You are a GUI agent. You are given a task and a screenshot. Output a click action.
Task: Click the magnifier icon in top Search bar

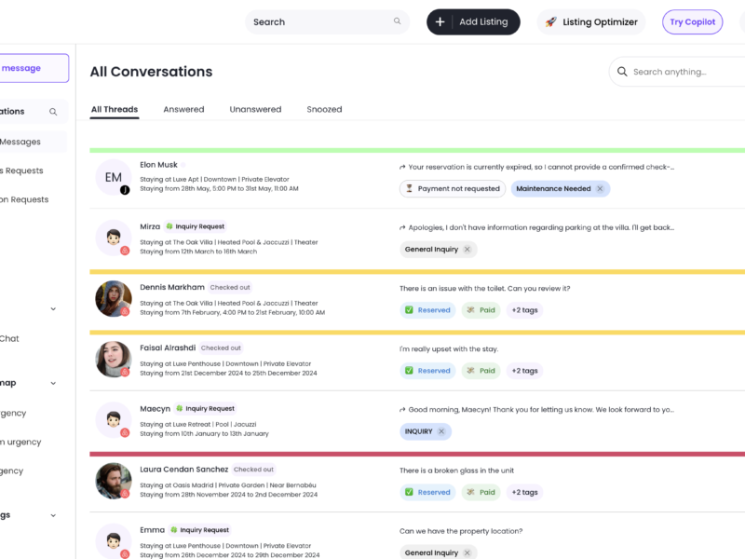398,21
